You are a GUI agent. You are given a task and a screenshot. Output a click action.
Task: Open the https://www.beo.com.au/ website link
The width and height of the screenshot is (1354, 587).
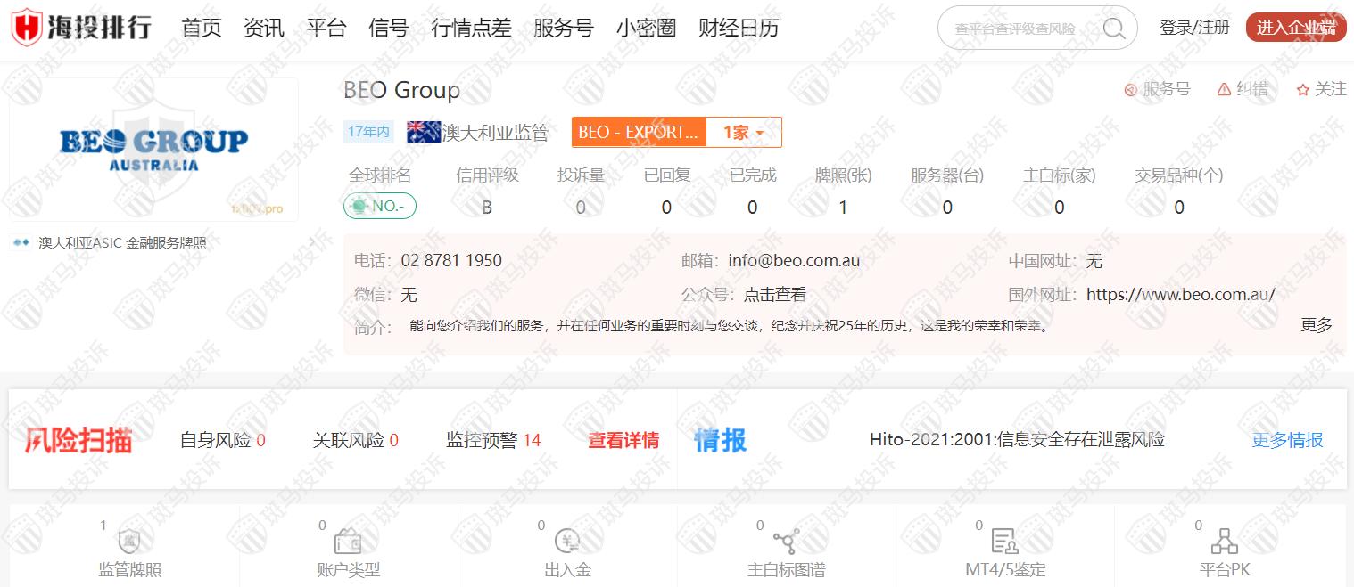1180,295
